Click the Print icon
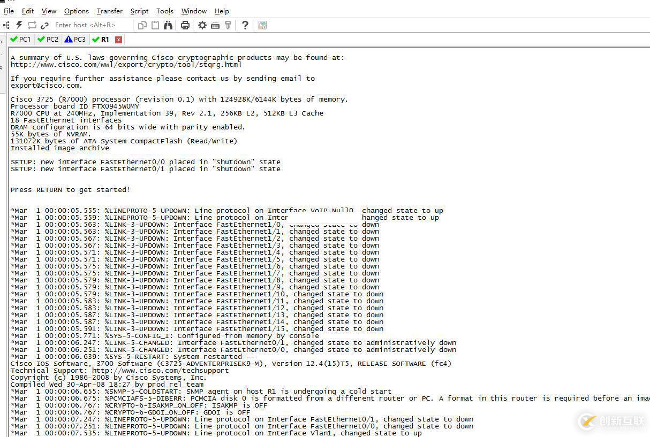The height and width of the screenshot is (437, 650). click(x=185, y=25)
